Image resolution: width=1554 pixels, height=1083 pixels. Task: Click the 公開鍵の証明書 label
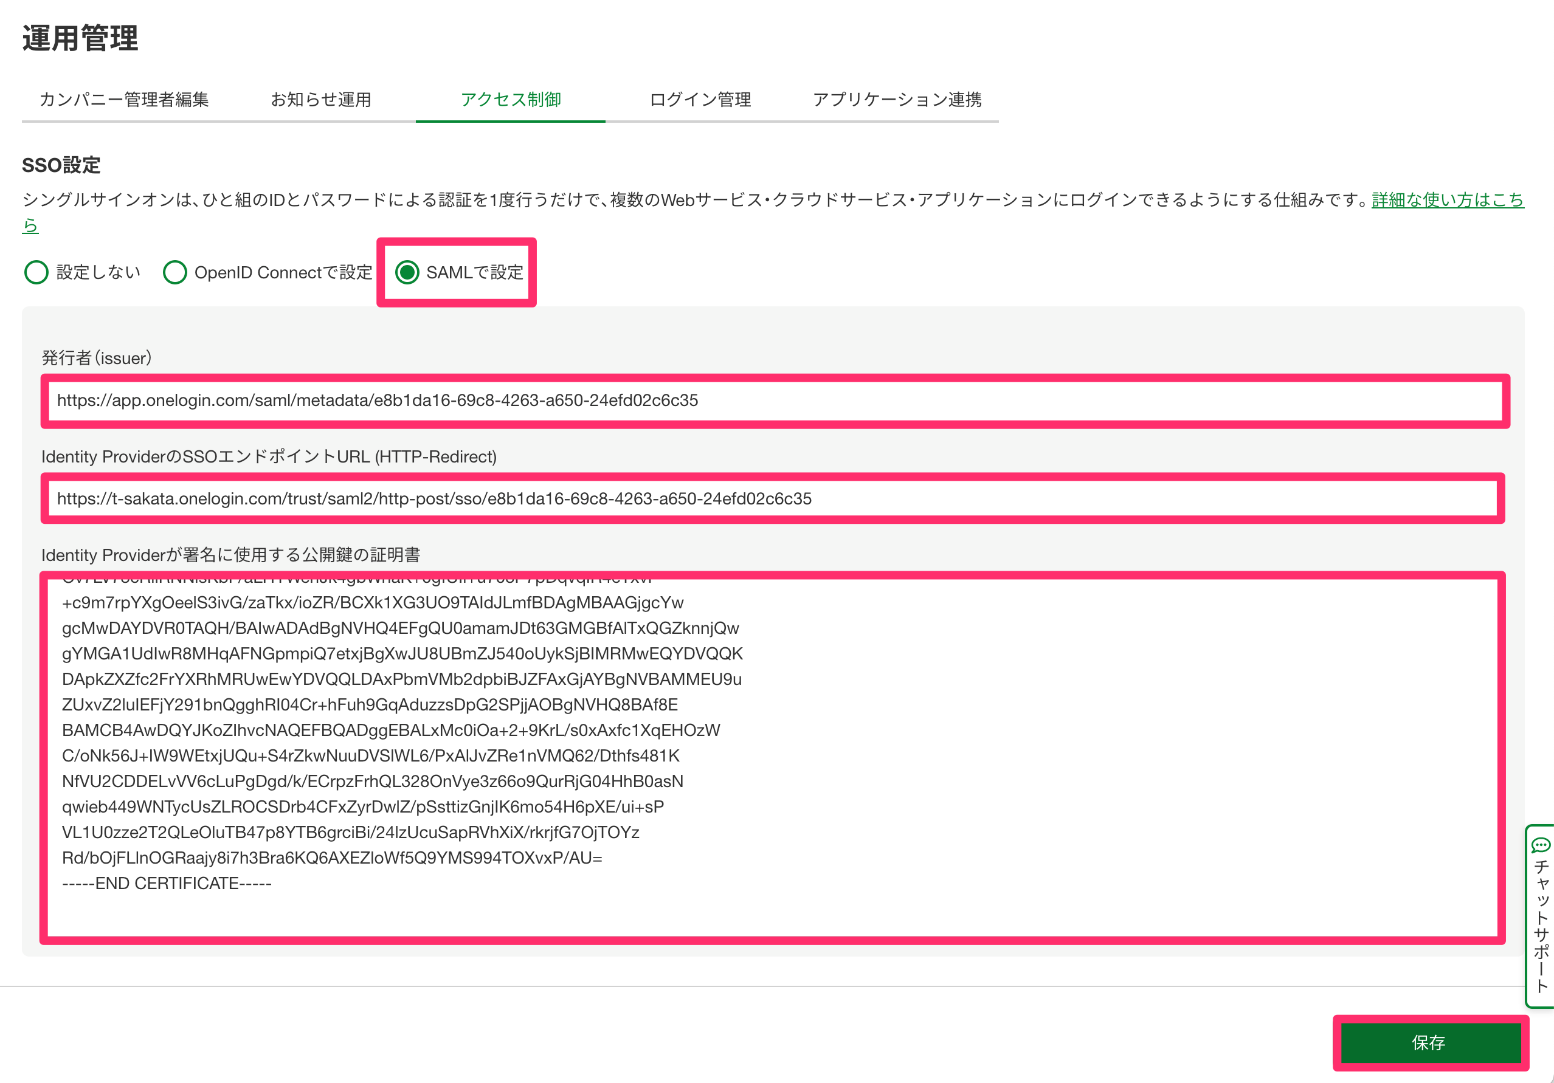(231, 555)
